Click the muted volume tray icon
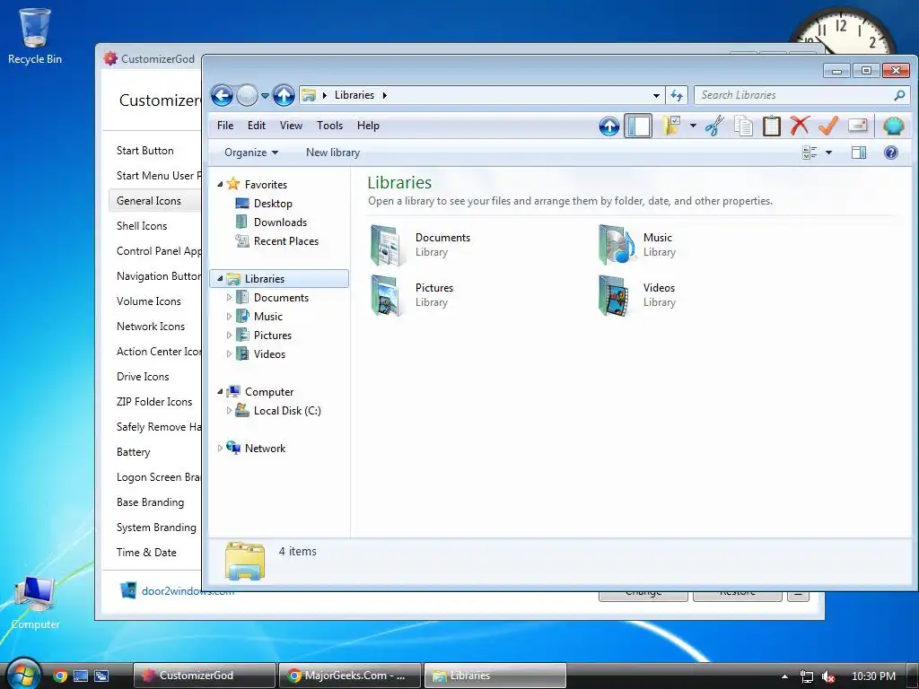This screenshot has height=689, width=919. [827, 676]
